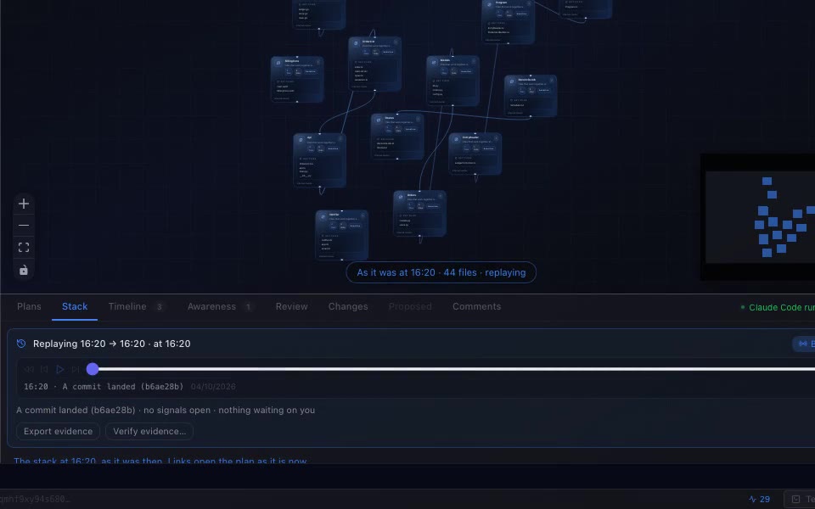Click the Verify evidence... button
Viewport: 815px width, 509px height.
click(x=149, y=431)
